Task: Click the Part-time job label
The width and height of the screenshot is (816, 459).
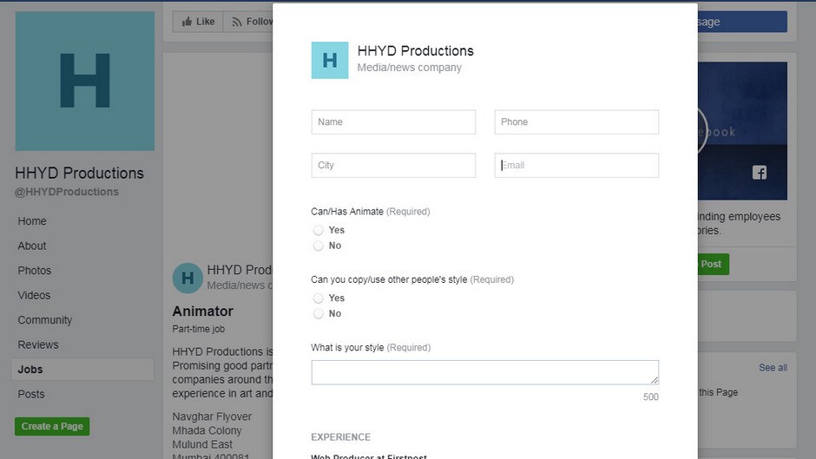Action: click(x=198, y=329)
